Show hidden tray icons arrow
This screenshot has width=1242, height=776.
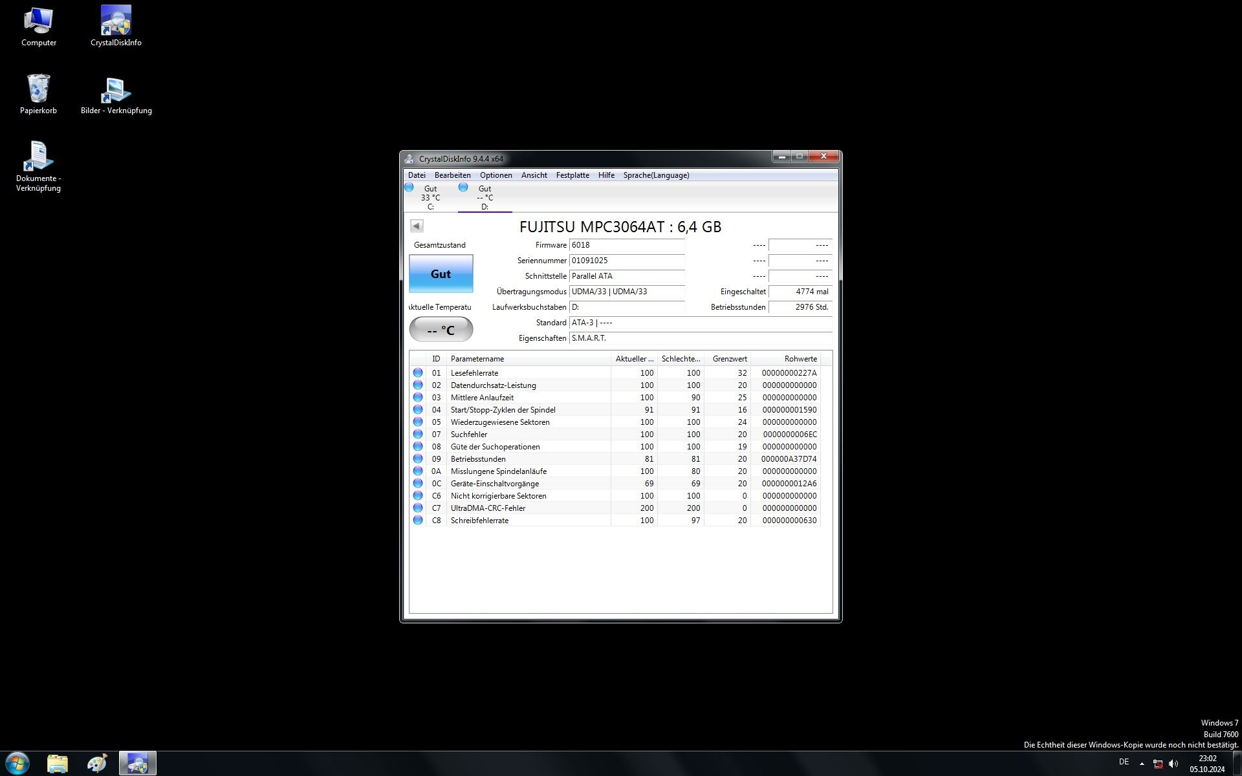pyautogui.click(x=1142, y=764)
